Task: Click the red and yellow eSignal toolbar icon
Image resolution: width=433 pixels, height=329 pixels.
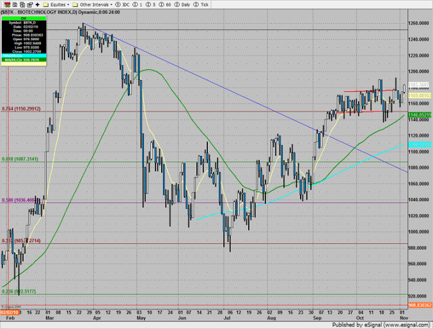Action: tap(7, 4)
